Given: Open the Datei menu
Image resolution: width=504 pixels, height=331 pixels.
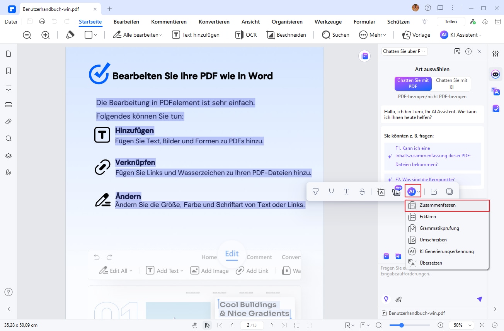Looking at the screenshot, I should [11, 22].
